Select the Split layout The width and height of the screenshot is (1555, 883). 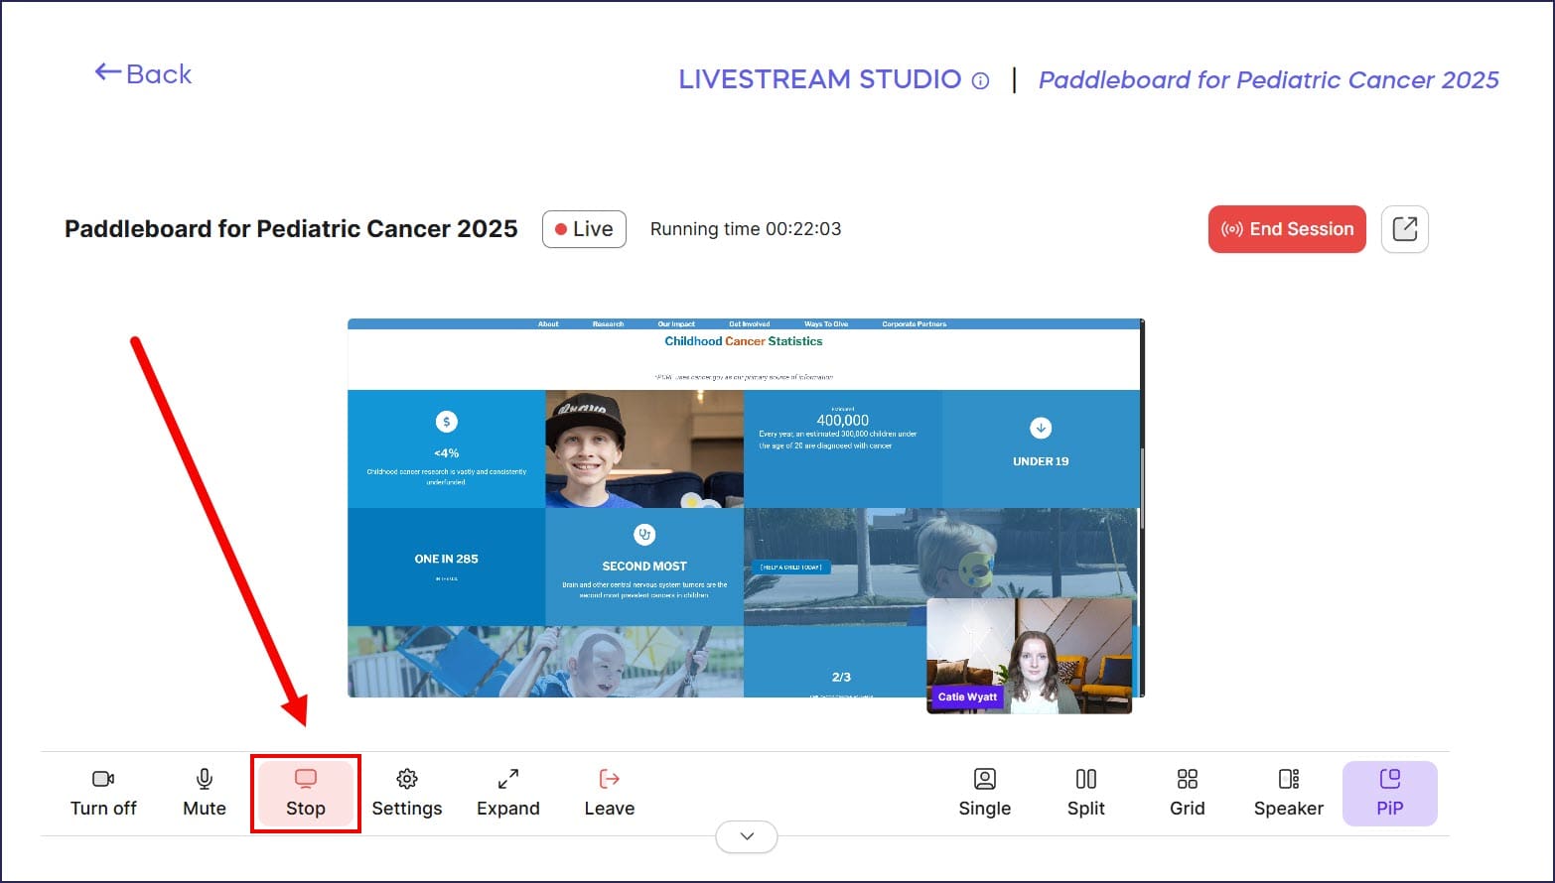coord(1086,793)
